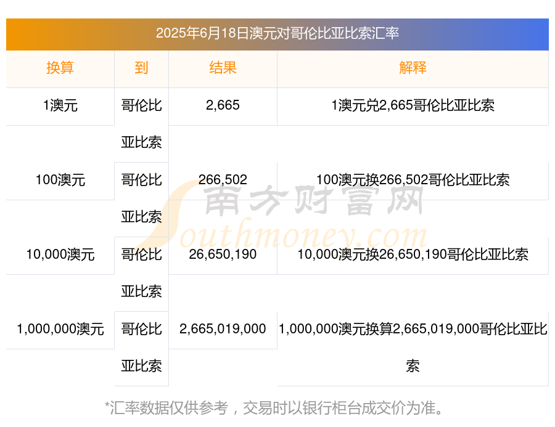Click explanation '10,000澳元换26,650,190哥伦比亚比索'

(413, 254)
